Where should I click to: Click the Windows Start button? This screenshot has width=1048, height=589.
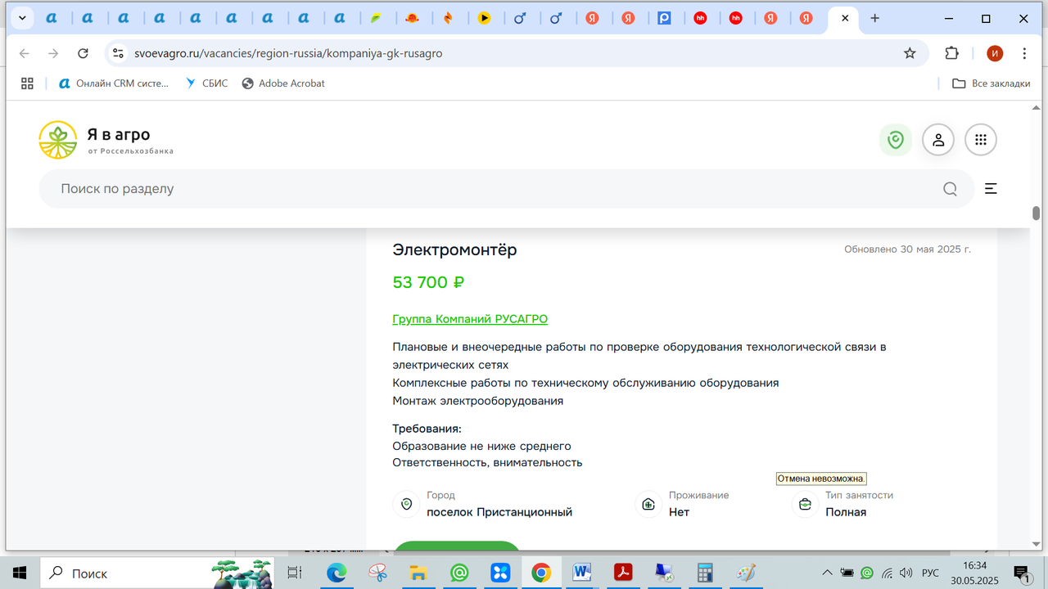[20, 573]
